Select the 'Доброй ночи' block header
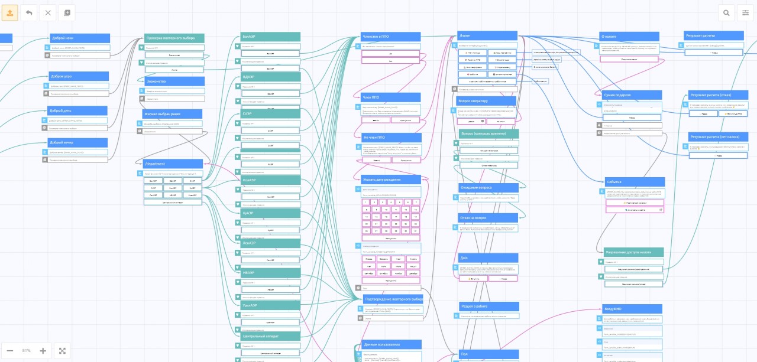Screen dimensions: 757x362 pos(79,38)
